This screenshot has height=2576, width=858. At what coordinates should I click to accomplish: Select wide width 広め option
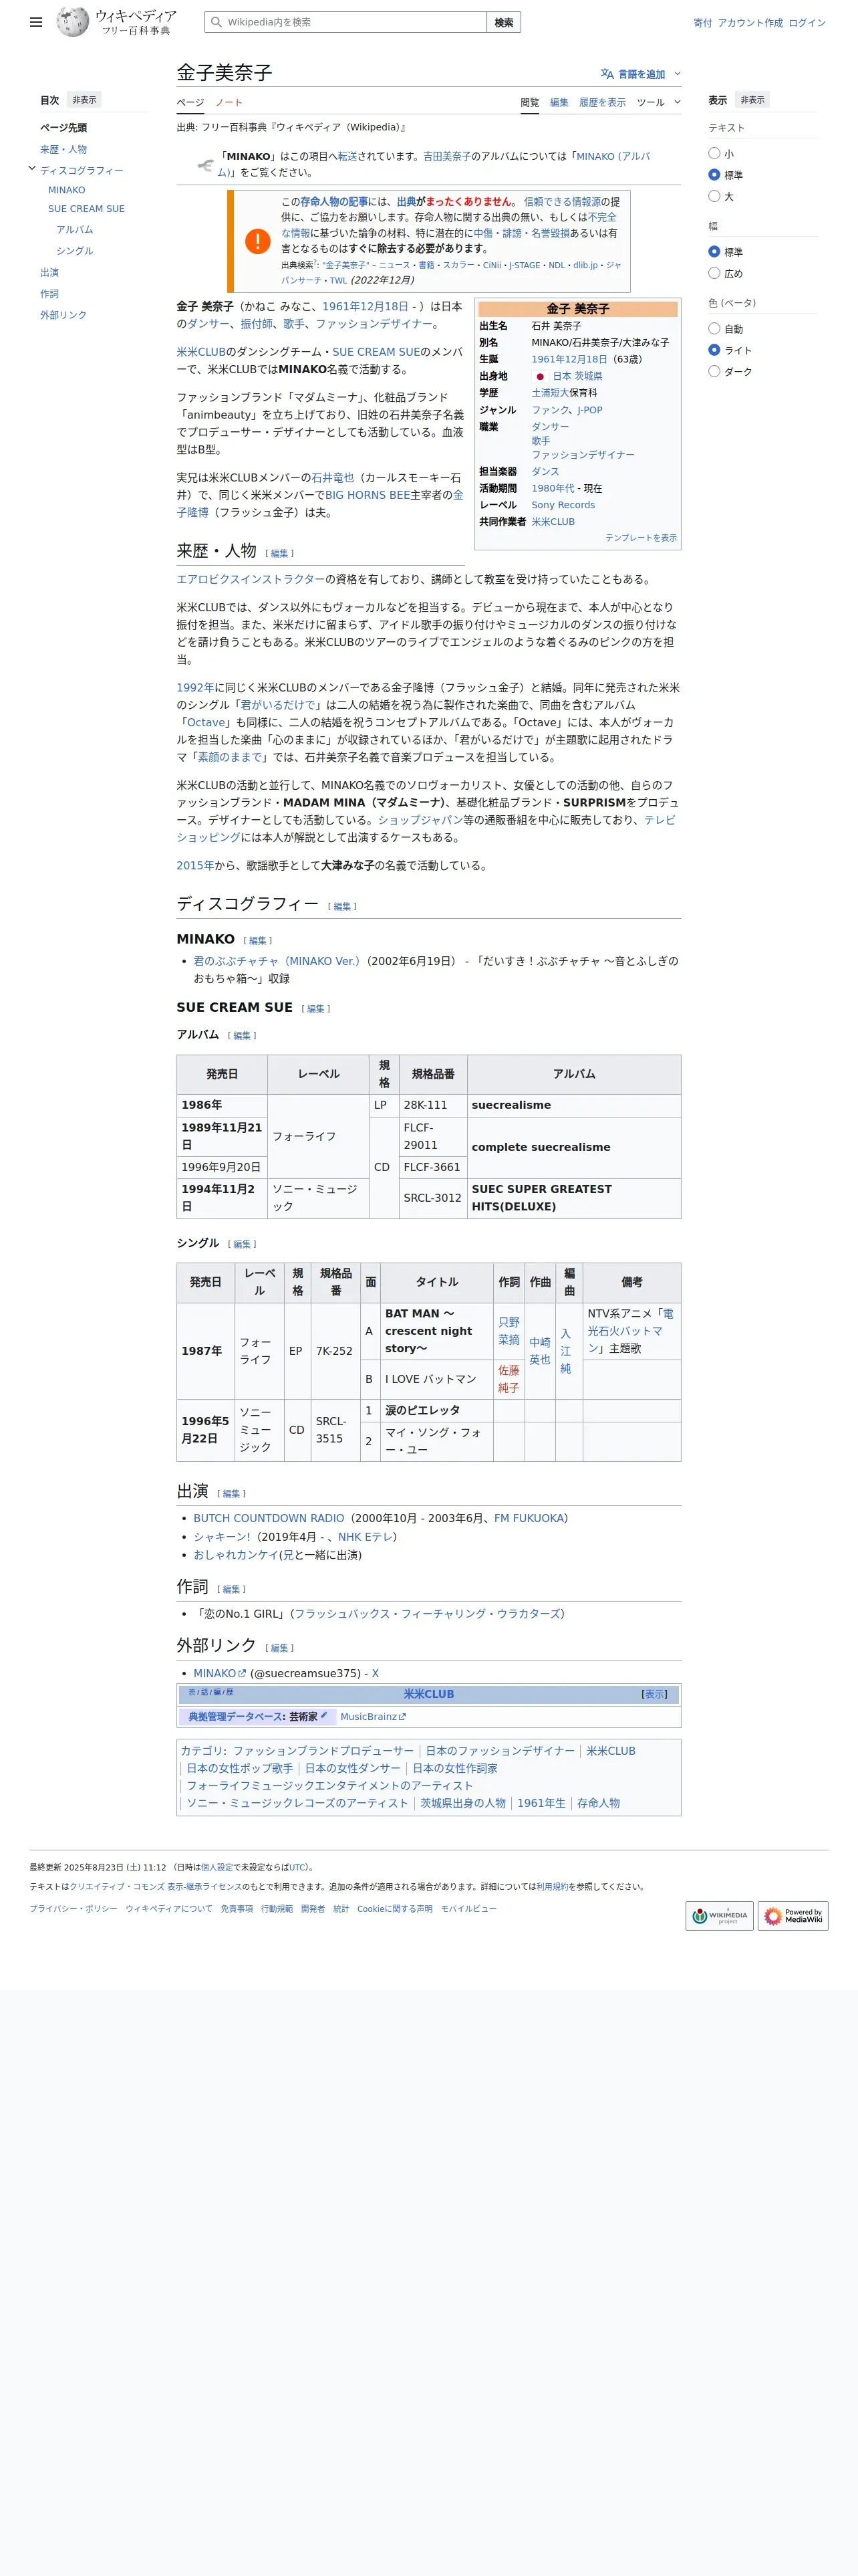point(714,273)
